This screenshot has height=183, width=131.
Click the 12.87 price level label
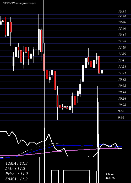tap(122, 12)
